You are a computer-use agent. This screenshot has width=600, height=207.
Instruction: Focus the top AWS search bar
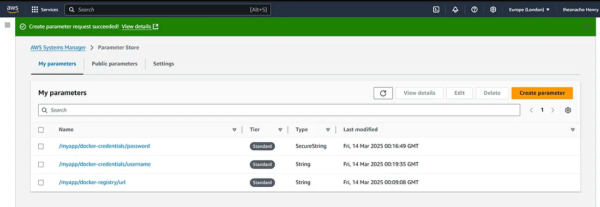click(167, 10)
